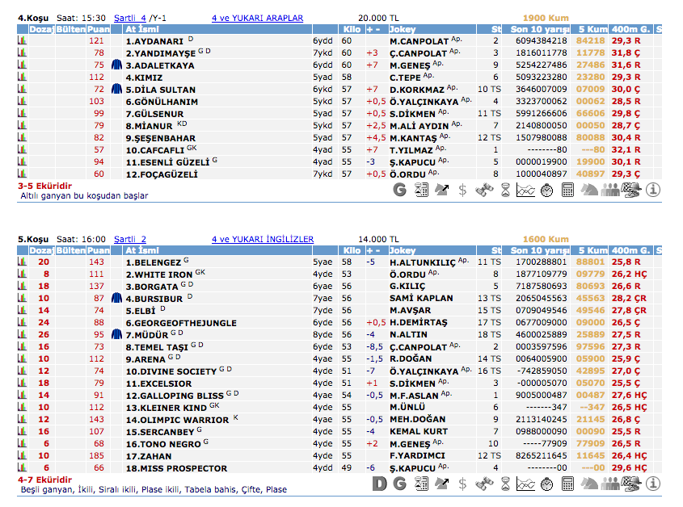683x507 pixels.
Task: Click the 5 Kum column header in race 4
Action: click(x=592, y=29)
